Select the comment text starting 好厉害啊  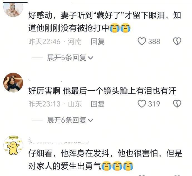click(x=102, y=91)
